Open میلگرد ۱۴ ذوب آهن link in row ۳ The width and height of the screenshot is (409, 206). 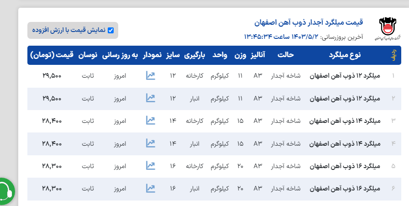pos(345,121)
